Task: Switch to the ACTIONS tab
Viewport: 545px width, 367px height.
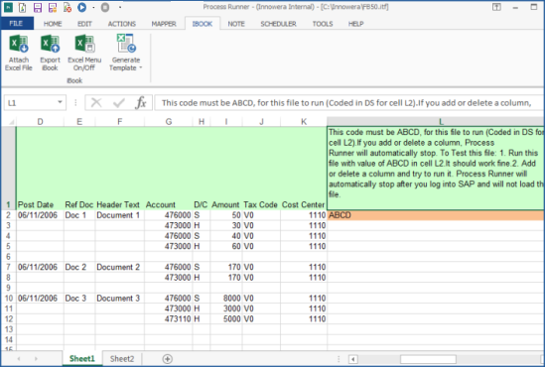Action: 122,24
